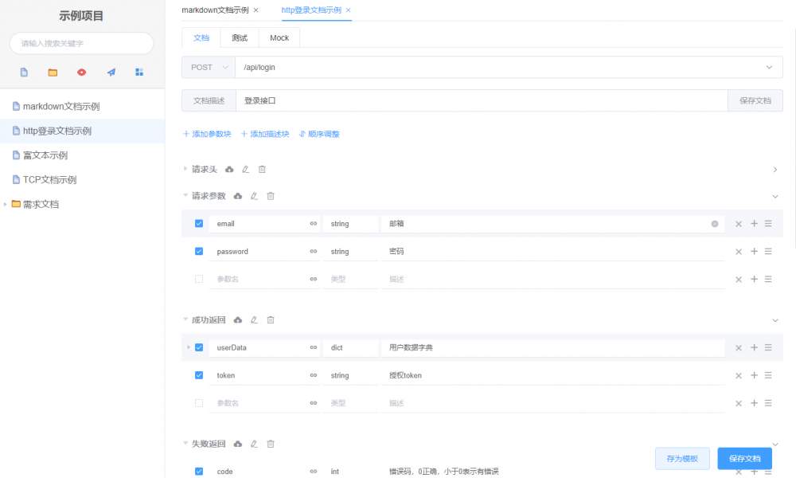796x478 pixels.
Task: Click the sidebar search keyword input field
Action: pos(81,44)
